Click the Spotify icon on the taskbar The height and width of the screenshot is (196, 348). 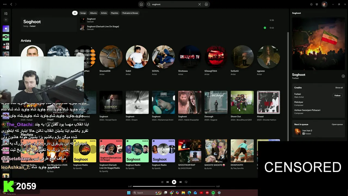[x=213, y=193]
